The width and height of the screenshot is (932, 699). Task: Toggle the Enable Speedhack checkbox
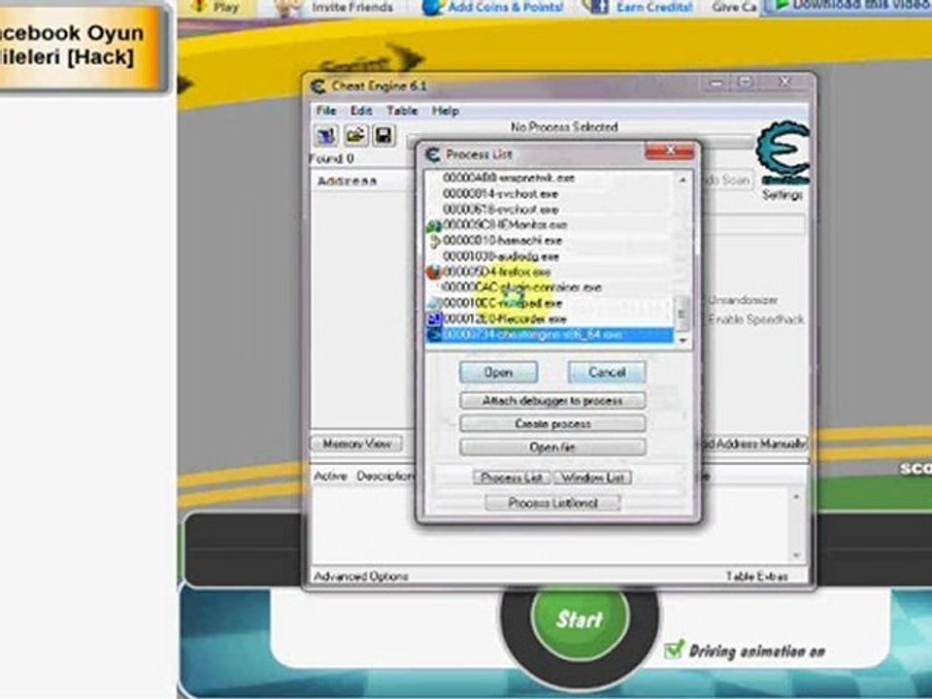click(755, 319)
